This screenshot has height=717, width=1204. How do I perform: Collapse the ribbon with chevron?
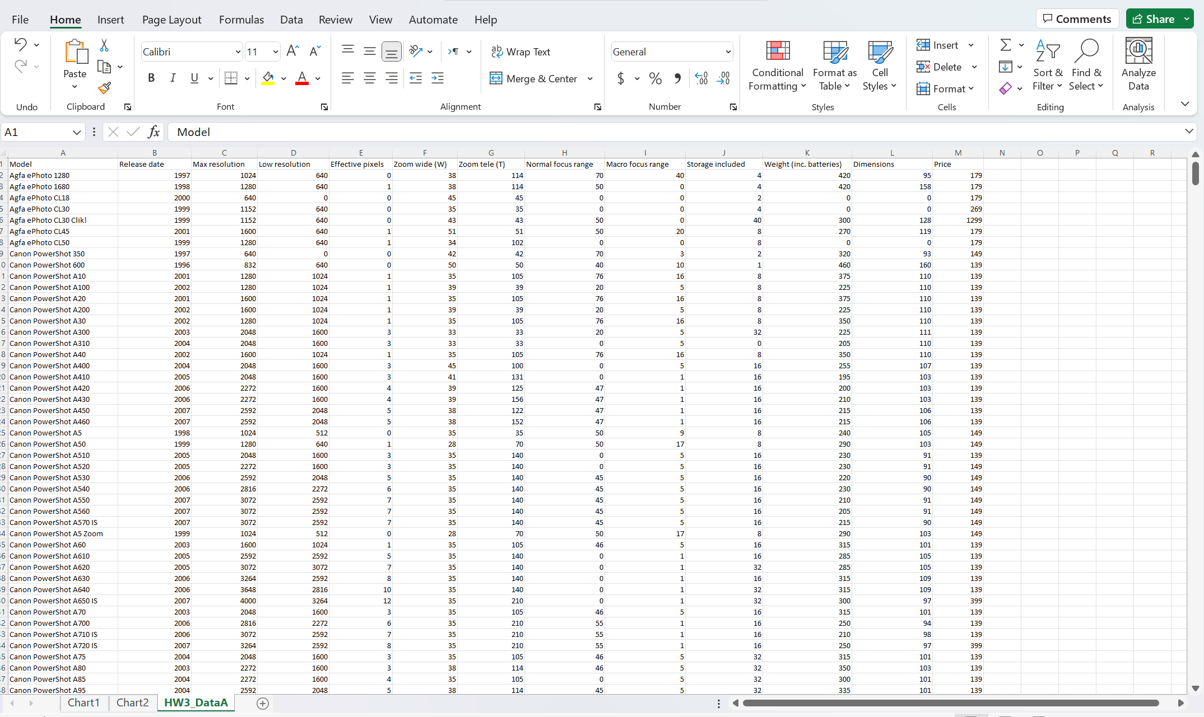pos(1185,104)
